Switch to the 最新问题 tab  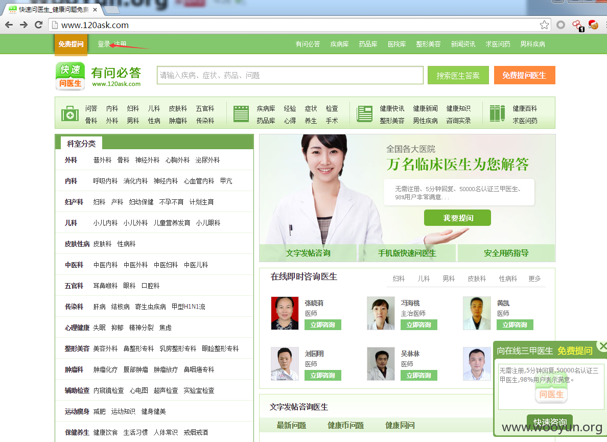click(291, 425)
